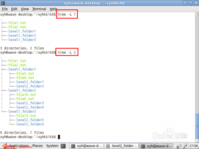Open the Applications menu in panel
Screen dimensions: 199x149
pyautogui.click(x=19, y=146)
